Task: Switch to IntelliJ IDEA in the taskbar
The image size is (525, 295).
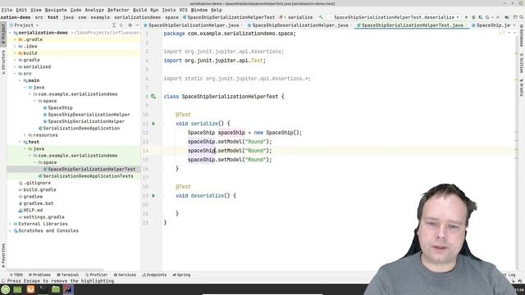Action: tap(68, 289)
